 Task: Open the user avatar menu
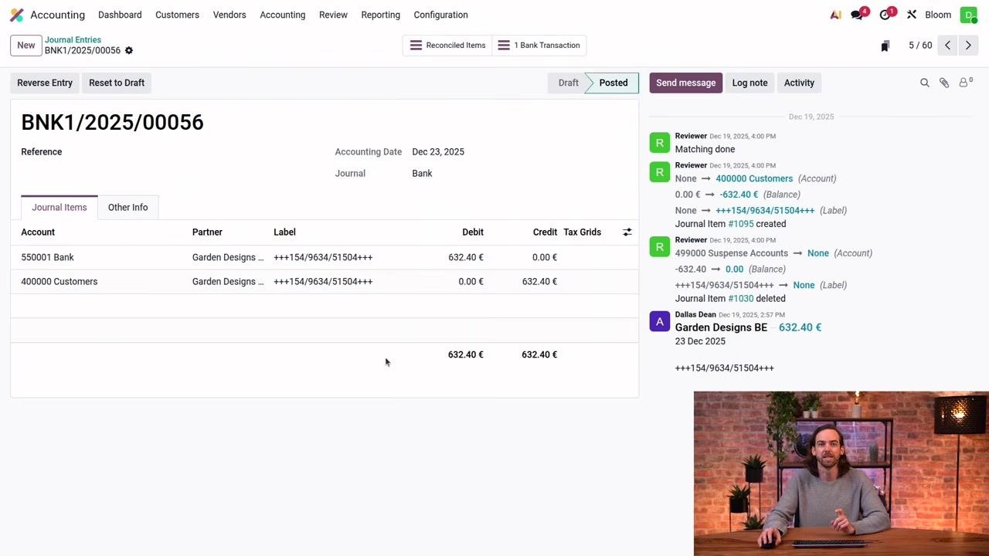(968, 15)
